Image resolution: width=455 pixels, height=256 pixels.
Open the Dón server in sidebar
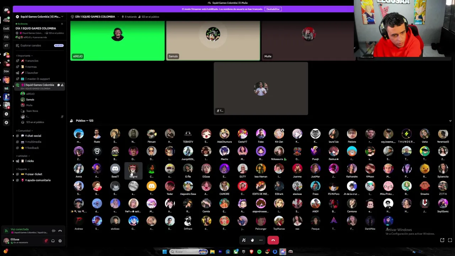tap(6, 71)
